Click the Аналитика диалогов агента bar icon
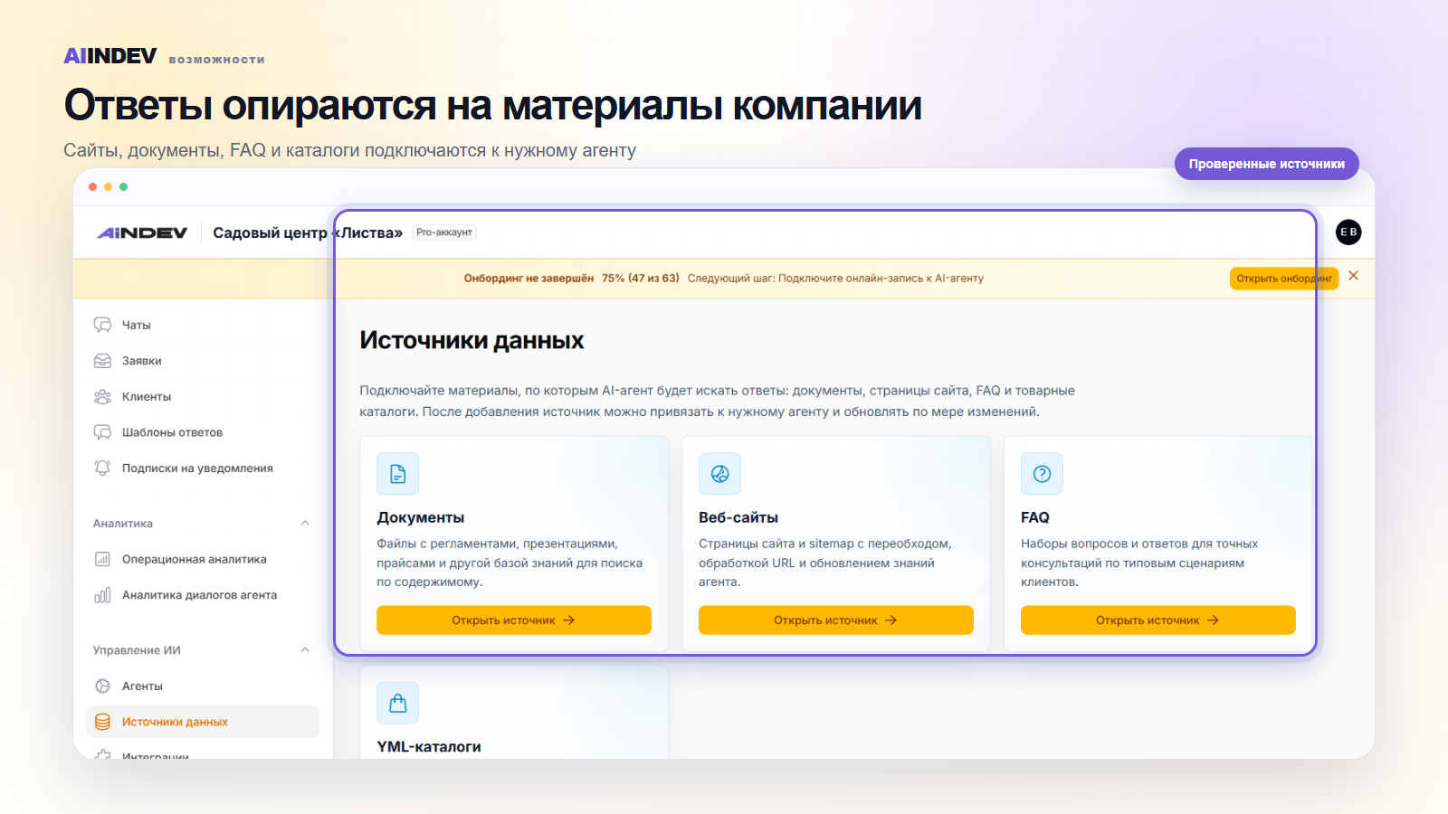Viewport: 1448px width, 814px height. click(102, 595)
